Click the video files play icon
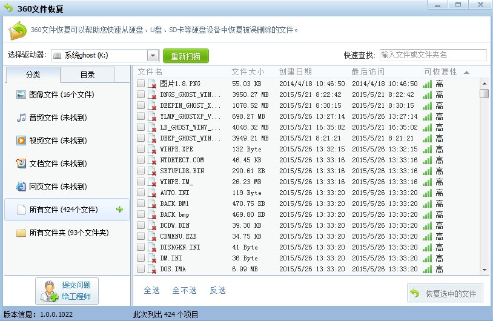This screenshot has height=321, width=493. (21, 141)
